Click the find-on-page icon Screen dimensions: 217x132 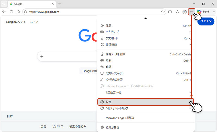pos(102,80)
